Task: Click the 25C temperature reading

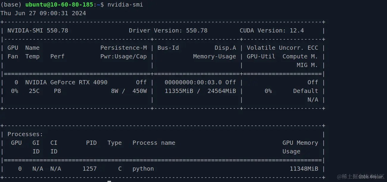Action: pyautogui.click(x=34, y=91)
